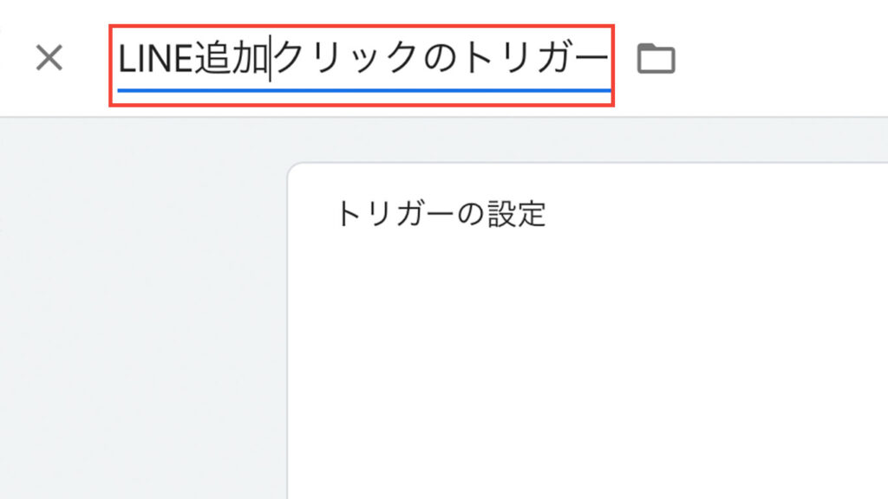The width and height of the screenshot is (888, 499).
Task: Click the "トリガー" word in the card heading
Action: 395,215
